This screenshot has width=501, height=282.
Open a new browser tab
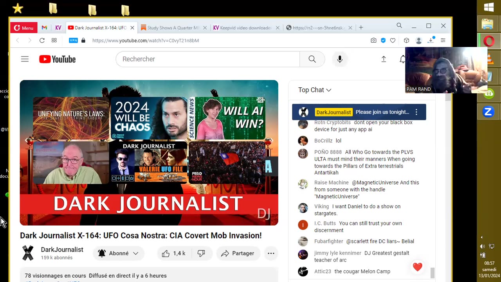tap(361, 27)
